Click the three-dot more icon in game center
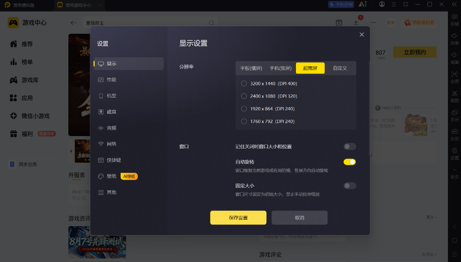This screenshot has height=262, width=461. (373, 22)
